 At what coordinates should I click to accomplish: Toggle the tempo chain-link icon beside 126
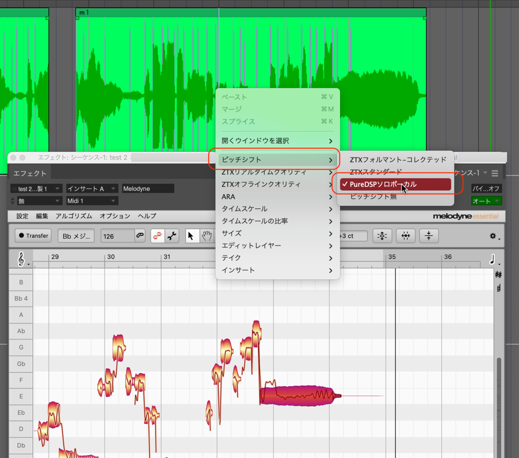tap(140, 236)
